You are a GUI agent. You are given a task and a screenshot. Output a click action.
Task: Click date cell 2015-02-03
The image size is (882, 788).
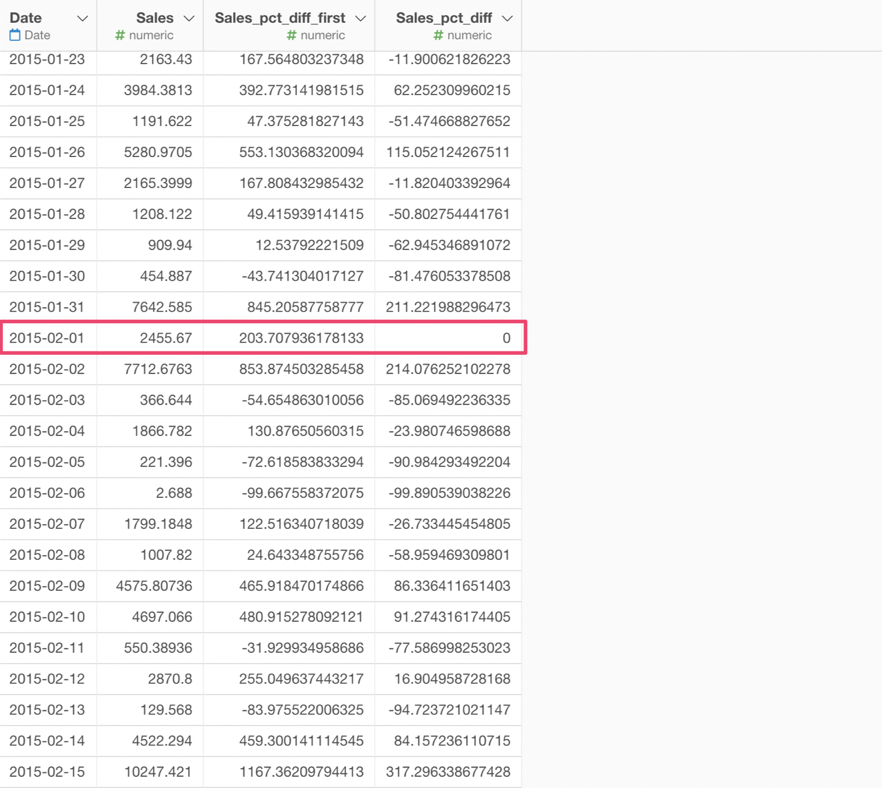coord(47,400)
